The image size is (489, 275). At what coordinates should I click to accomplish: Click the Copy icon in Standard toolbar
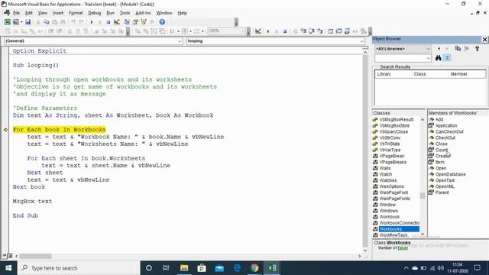pyautogui.click(x=46, y=22)
